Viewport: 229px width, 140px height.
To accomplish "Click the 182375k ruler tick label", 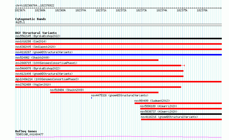I will pos(182,10).
